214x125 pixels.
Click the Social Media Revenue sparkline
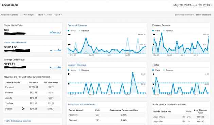[56, 50]
